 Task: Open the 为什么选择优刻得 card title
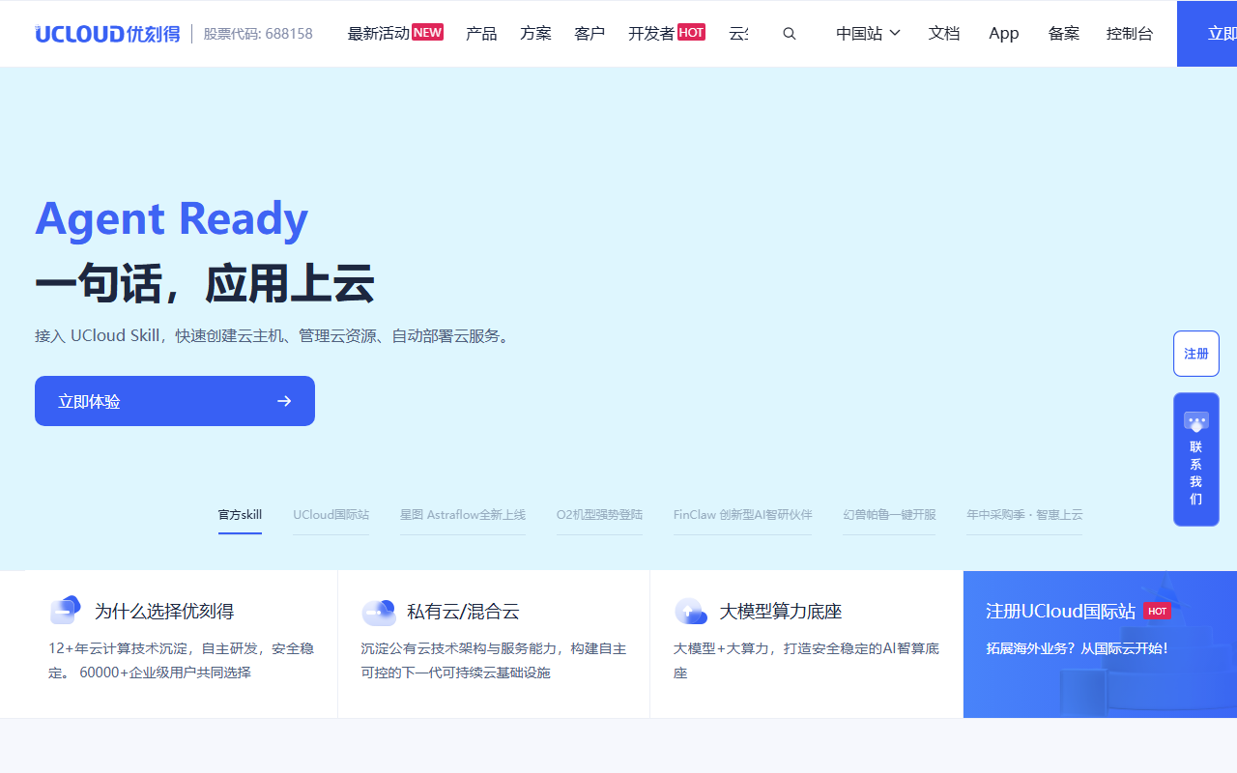pos(164,612)
